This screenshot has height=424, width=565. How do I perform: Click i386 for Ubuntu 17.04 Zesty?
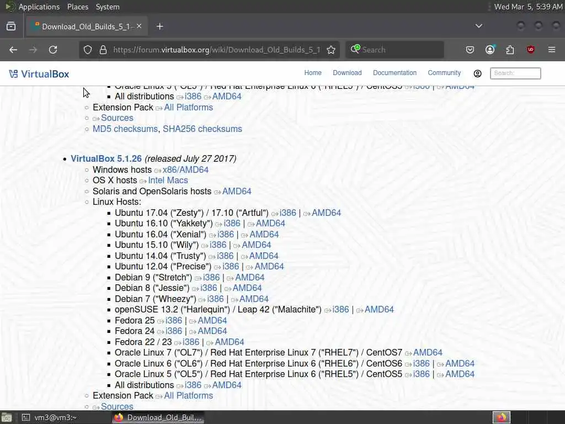pos(288,213)
